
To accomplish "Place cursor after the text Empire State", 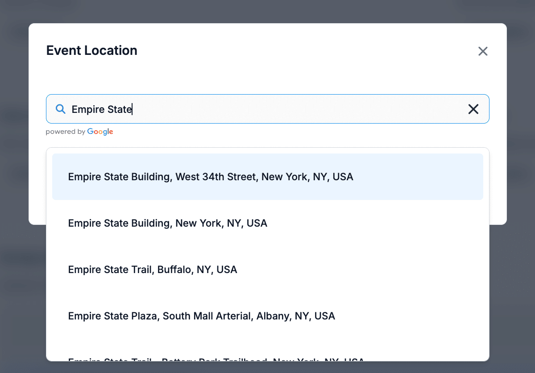I will click(x=133, y=109).
